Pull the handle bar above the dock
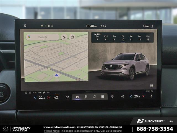 click(90, 91)
